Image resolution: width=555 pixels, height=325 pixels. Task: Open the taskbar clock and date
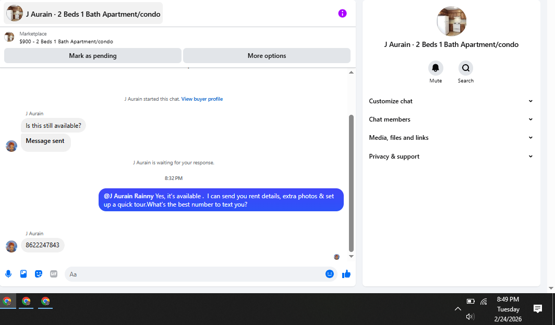[x=508, y=309]
